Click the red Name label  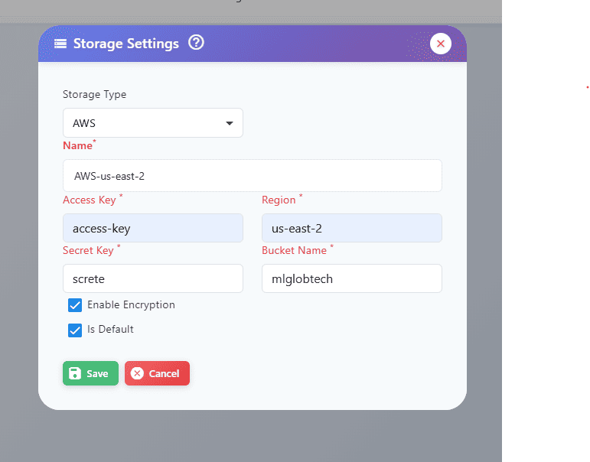click(x=77, y=145)
